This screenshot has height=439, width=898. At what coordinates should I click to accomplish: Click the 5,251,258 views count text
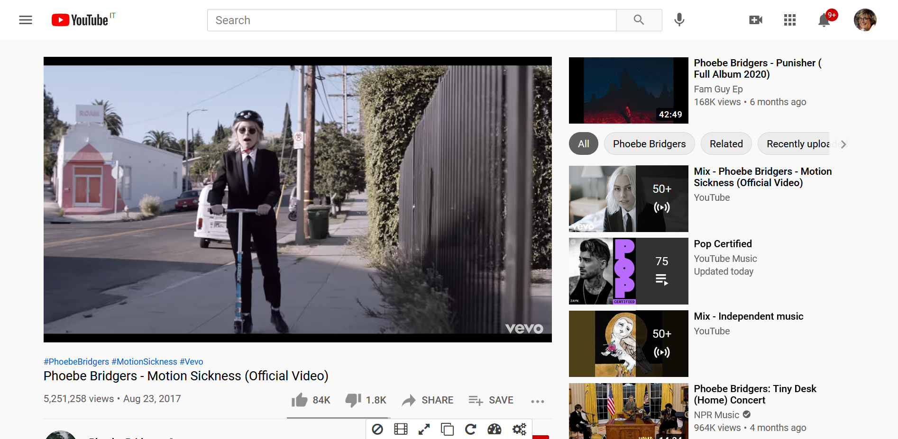click(x=79, y=399)
